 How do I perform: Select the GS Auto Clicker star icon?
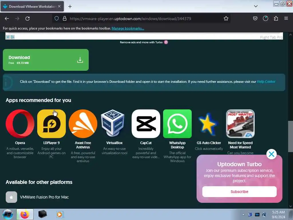208,124
